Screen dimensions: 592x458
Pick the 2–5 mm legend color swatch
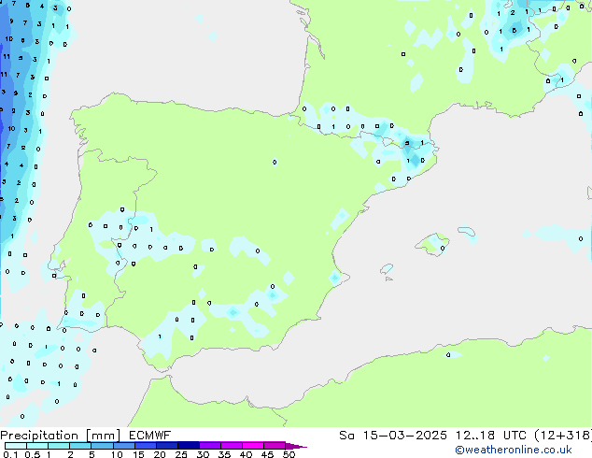pyautogui.click(x=80, y=446)
